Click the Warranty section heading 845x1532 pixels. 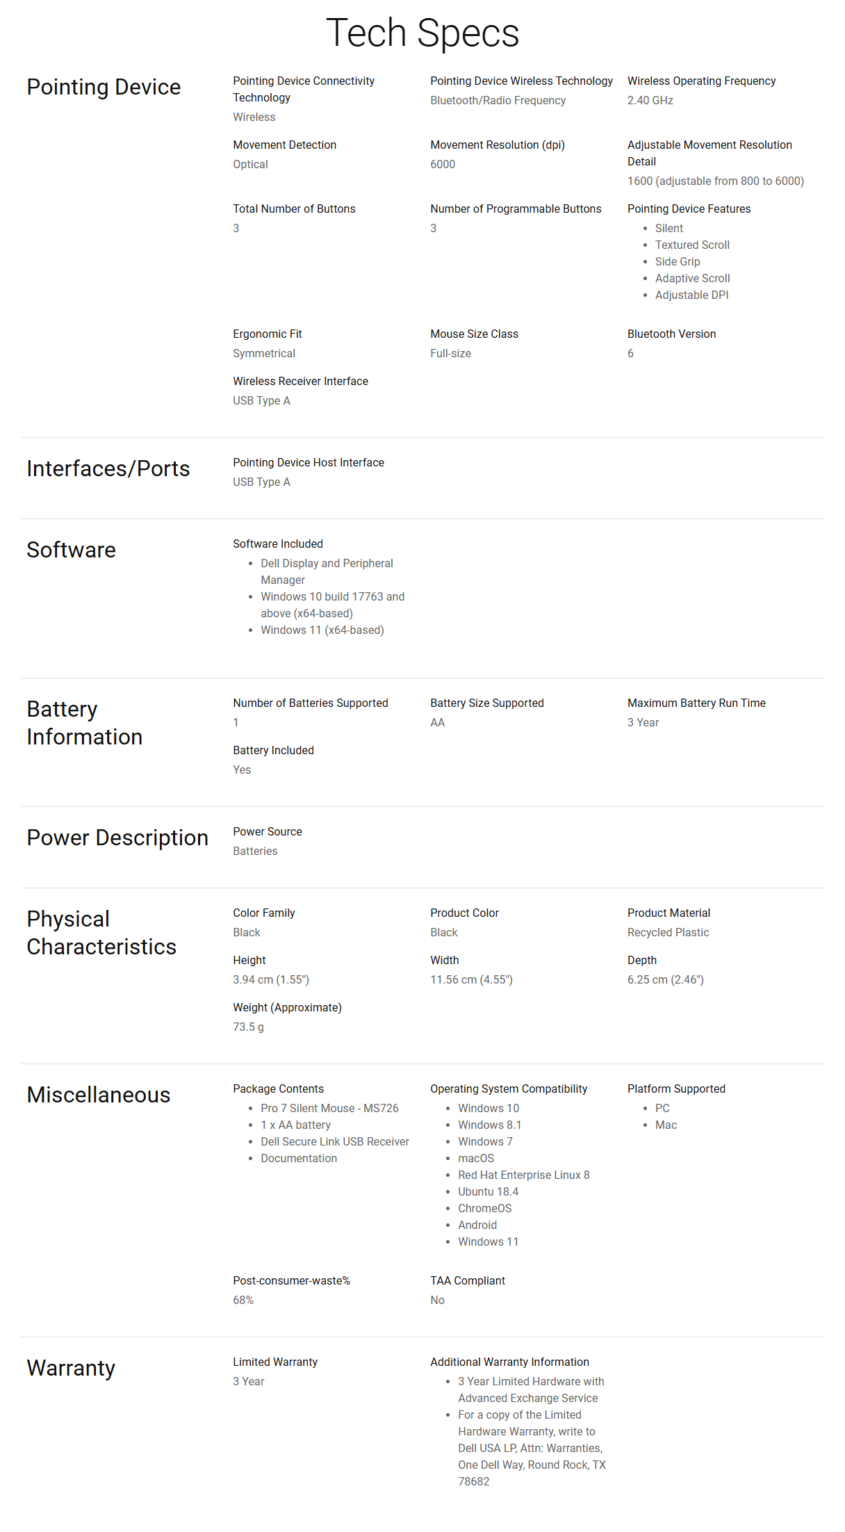coord(71,1368)
